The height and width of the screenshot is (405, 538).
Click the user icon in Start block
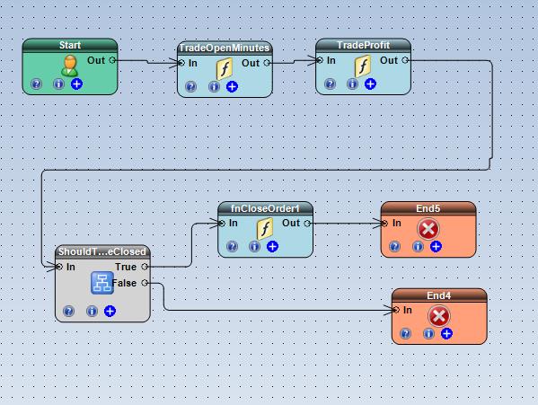(x=70, y=66)
